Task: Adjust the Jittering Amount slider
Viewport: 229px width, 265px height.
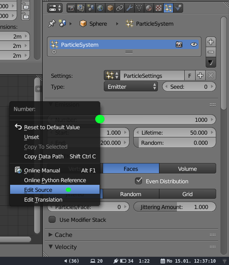Action: pyautogui.click(x=175, y=207)
